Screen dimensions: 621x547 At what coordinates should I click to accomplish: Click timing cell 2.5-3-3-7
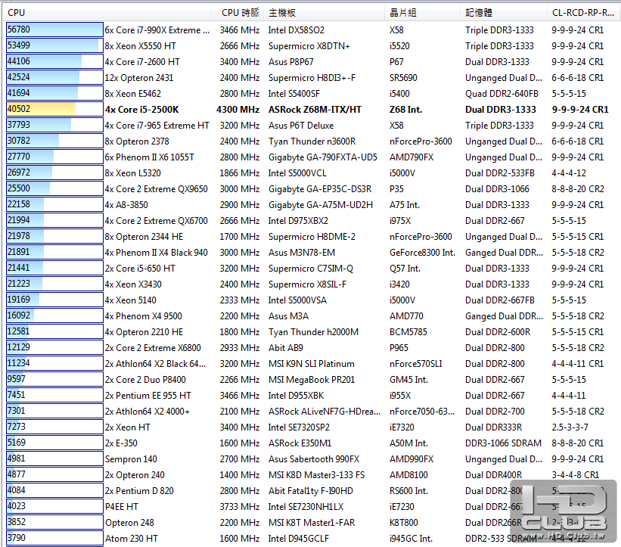[570, 427]
